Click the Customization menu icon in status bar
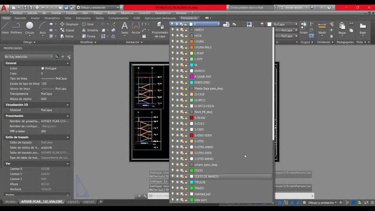Screen dimensions: 375x211 [372, 203]
